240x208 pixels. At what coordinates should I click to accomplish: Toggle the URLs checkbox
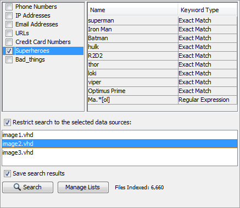(9, 33)
